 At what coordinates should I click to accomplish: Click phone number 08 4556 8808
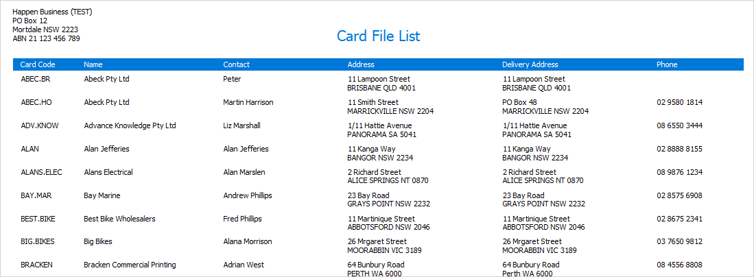pos(679,265)
